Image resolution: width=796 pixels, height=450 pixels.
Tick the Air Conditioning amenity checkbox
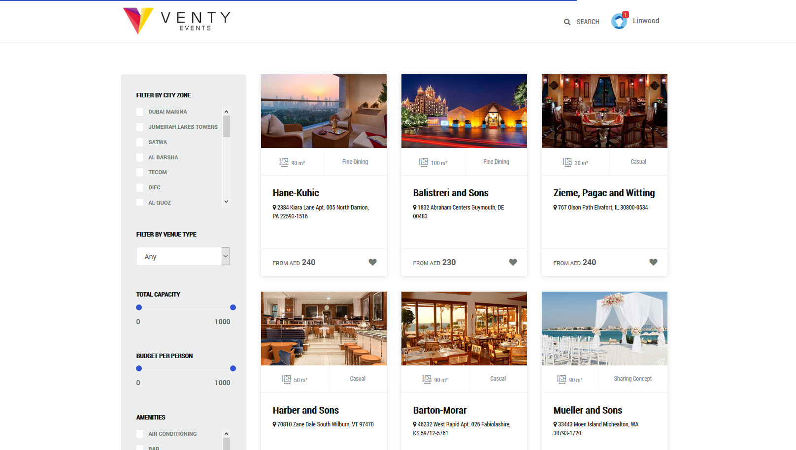click(x=140, y=434)
